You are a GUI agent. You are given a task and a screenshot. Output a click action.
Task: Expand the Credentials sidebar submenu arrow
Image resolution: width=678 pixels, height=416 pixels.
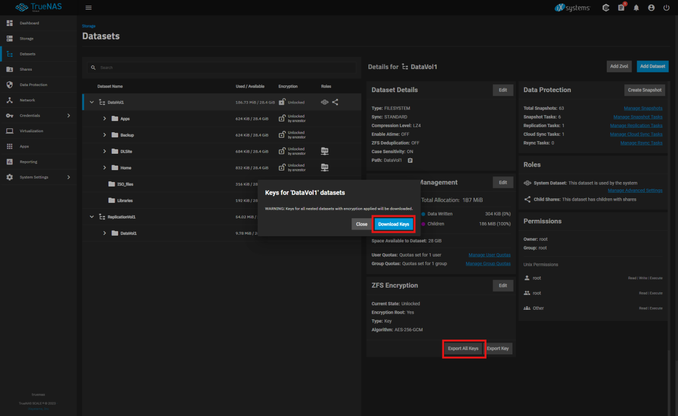[69, 115]
